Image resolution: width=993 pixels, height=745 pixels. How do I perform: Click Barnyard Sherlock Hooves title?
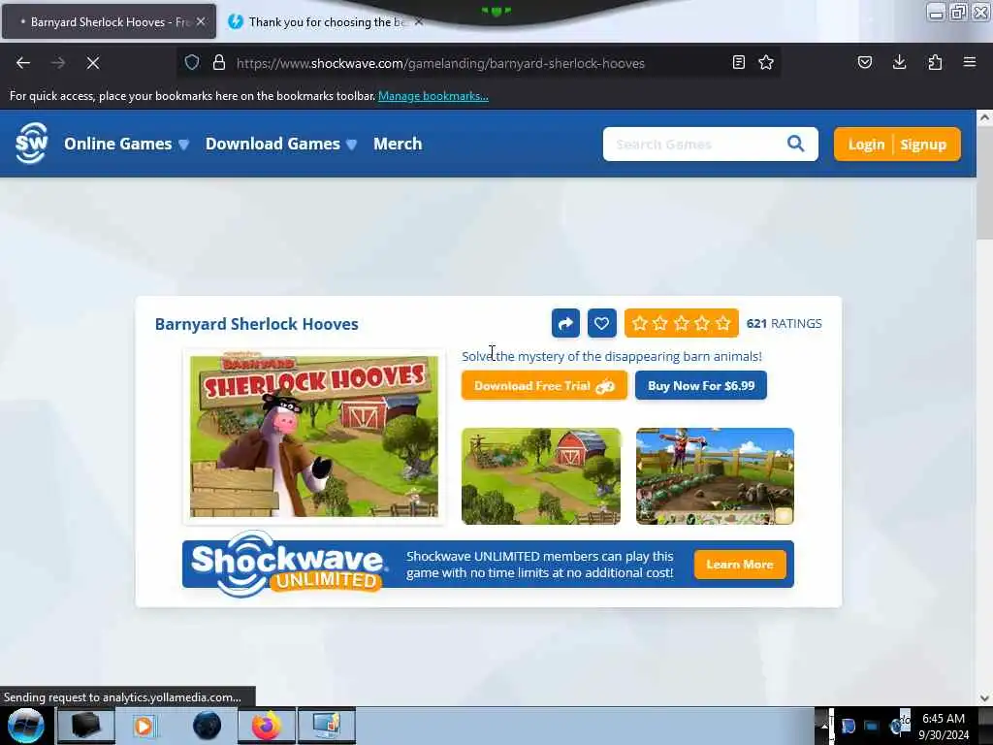point(256,324)
